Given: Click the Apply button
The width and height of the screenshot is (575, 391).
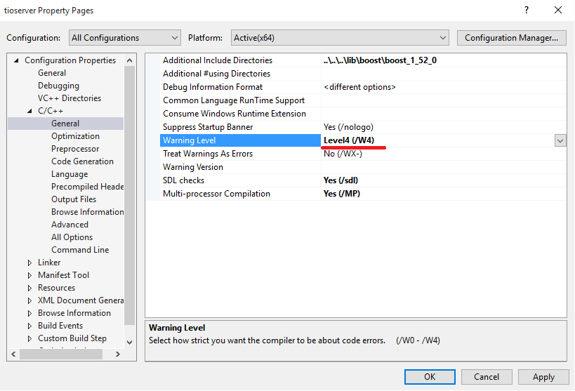Looking at the screenshot, I should (543, 377).
